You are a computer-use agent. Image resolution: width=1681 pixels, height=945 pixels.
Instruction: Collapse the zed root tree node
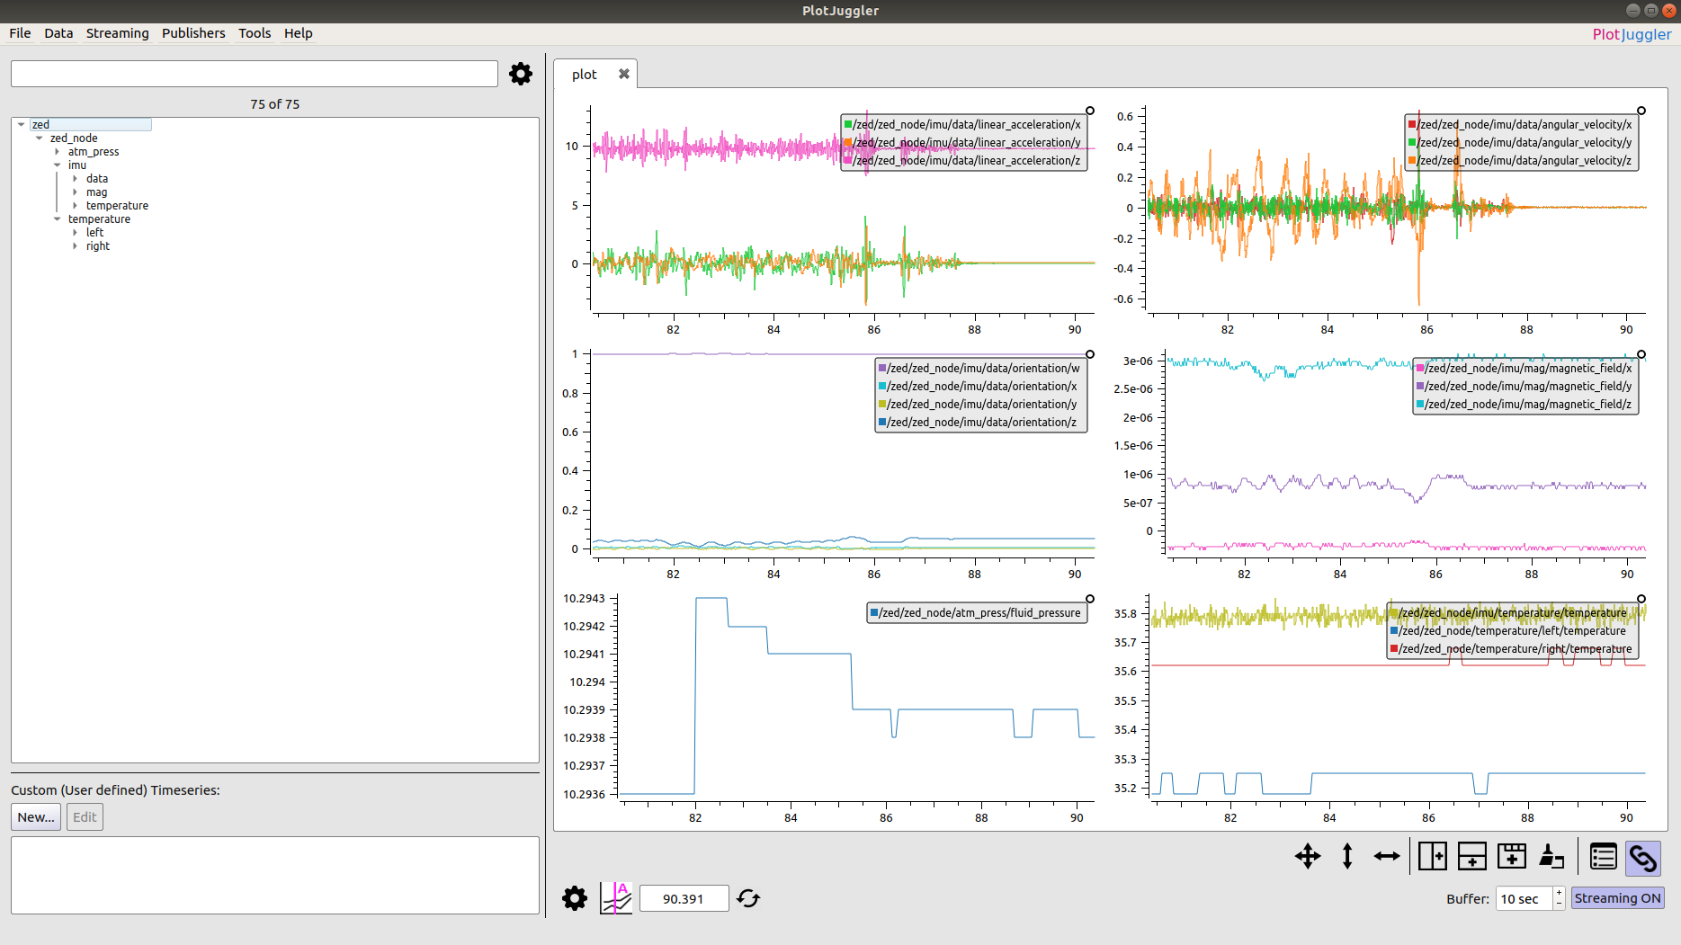click(22, 125)
